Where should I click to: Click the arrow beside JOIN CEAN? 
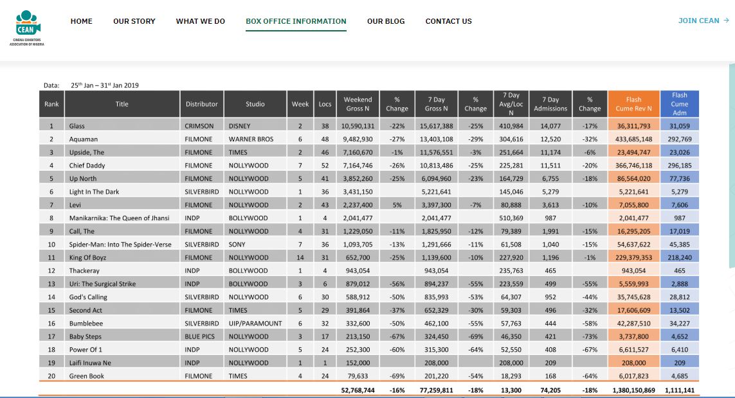pyautogui.click(x=726, y=21)
